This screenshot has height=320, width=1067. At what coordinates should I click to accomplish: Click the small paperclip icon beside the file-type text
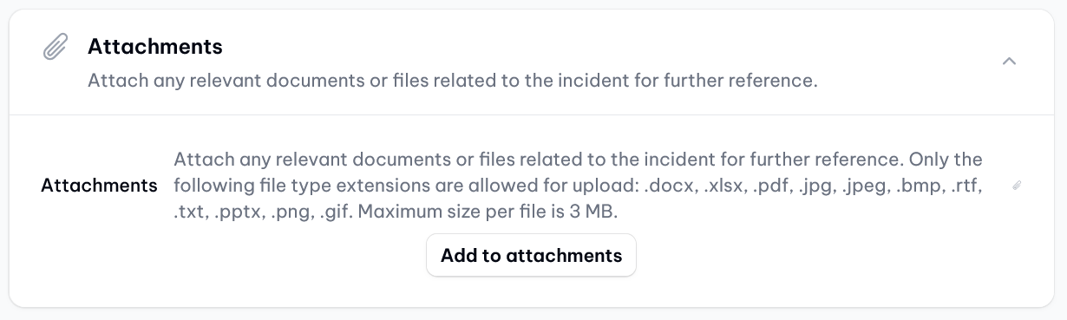[1018, 186]
